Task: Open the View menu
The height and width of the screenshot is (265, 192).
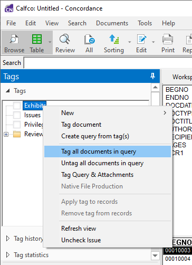Action: [52, 23]
